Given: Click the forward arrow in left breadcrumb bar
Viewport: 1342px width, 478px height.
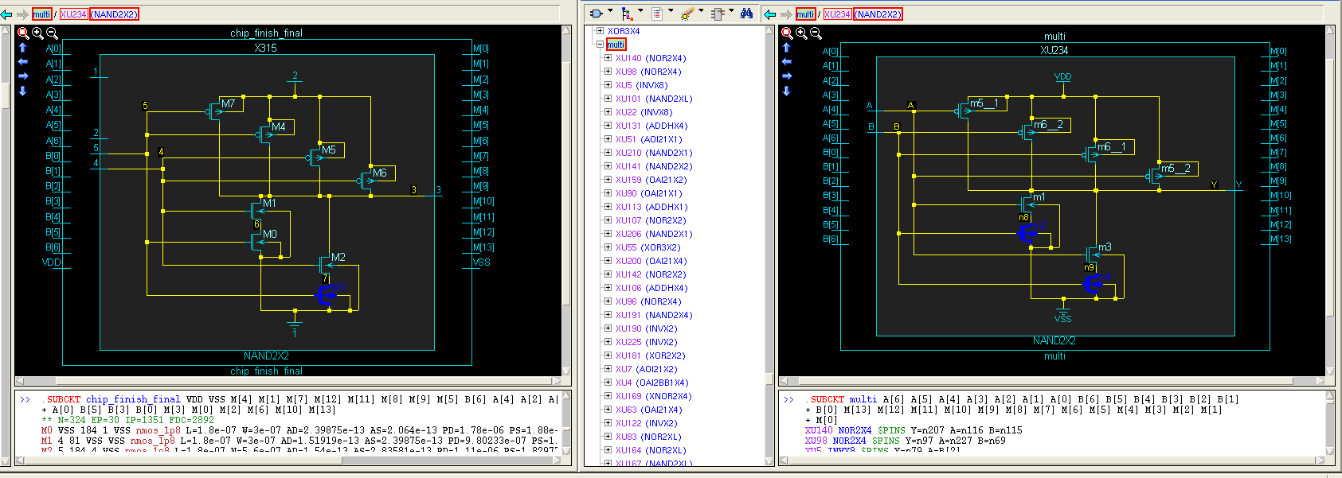Looking at the screenshot, I should tap(22, 14).
